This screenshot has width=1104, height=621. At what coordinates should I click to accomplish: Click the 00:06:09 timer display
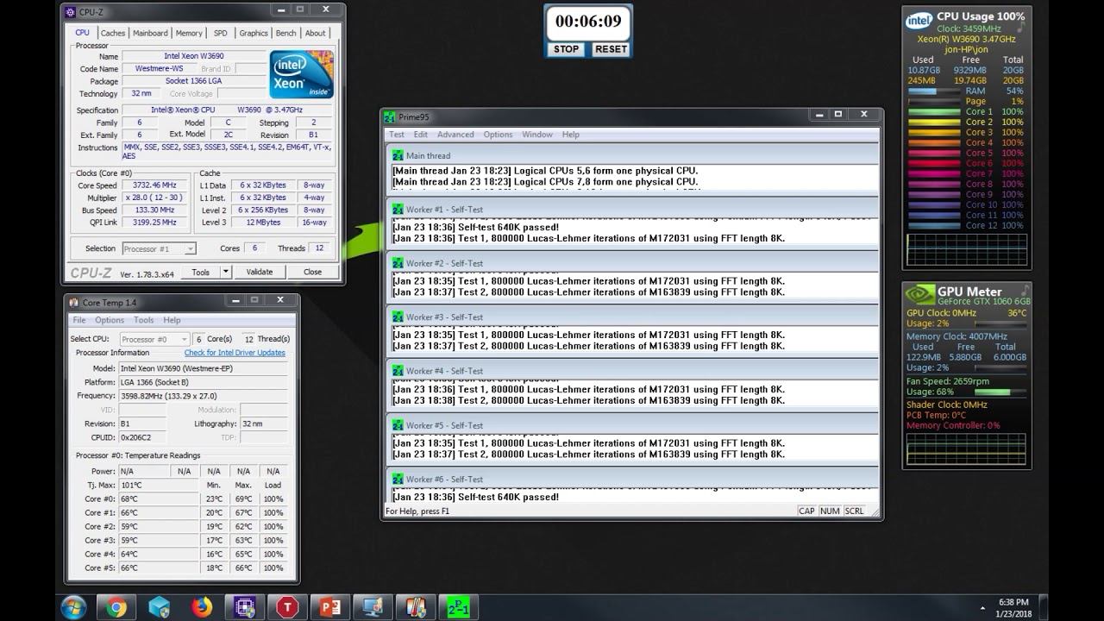point(588,22)
